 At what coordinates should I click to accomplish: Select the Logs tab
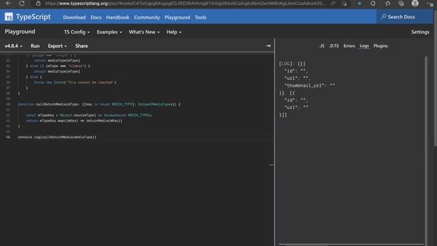pyautogui.click(x=364, y=46)
